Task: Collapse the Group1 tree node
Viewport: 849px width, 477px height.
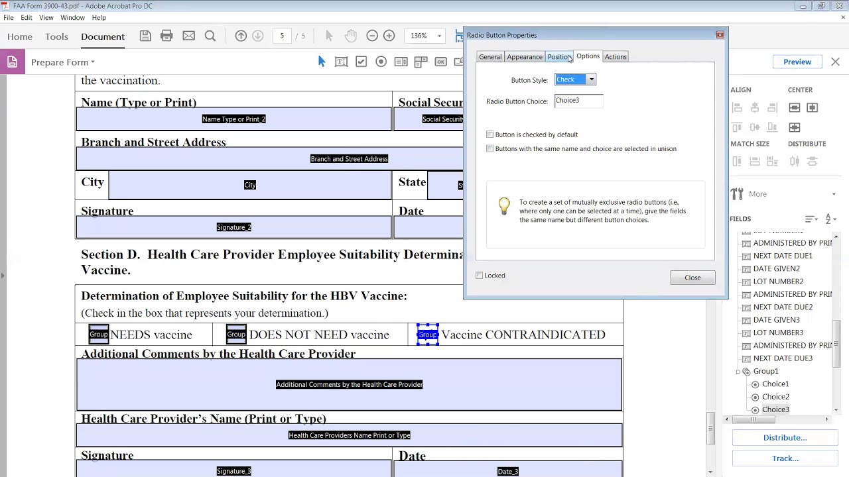Action: 738,372
